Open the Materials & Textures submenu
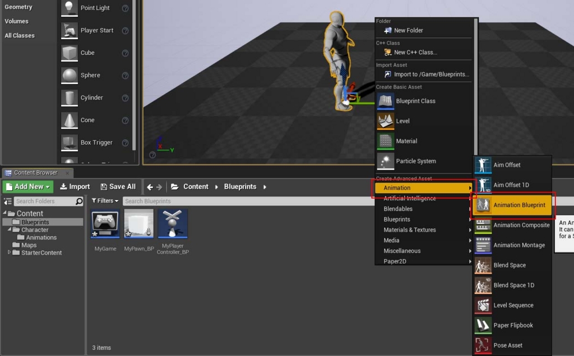 [x=424, y=230]
